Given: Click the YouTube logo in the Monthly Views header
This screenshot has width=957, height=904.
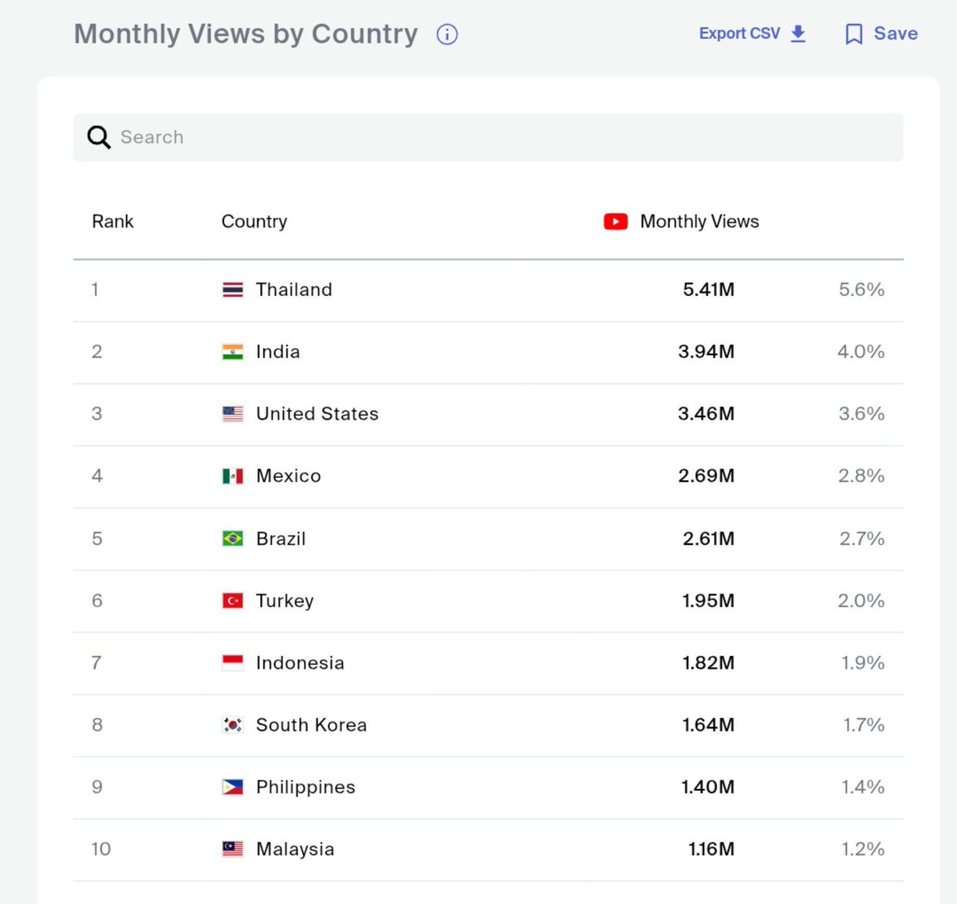Looking at the screenshot, I should click(616, 222).
